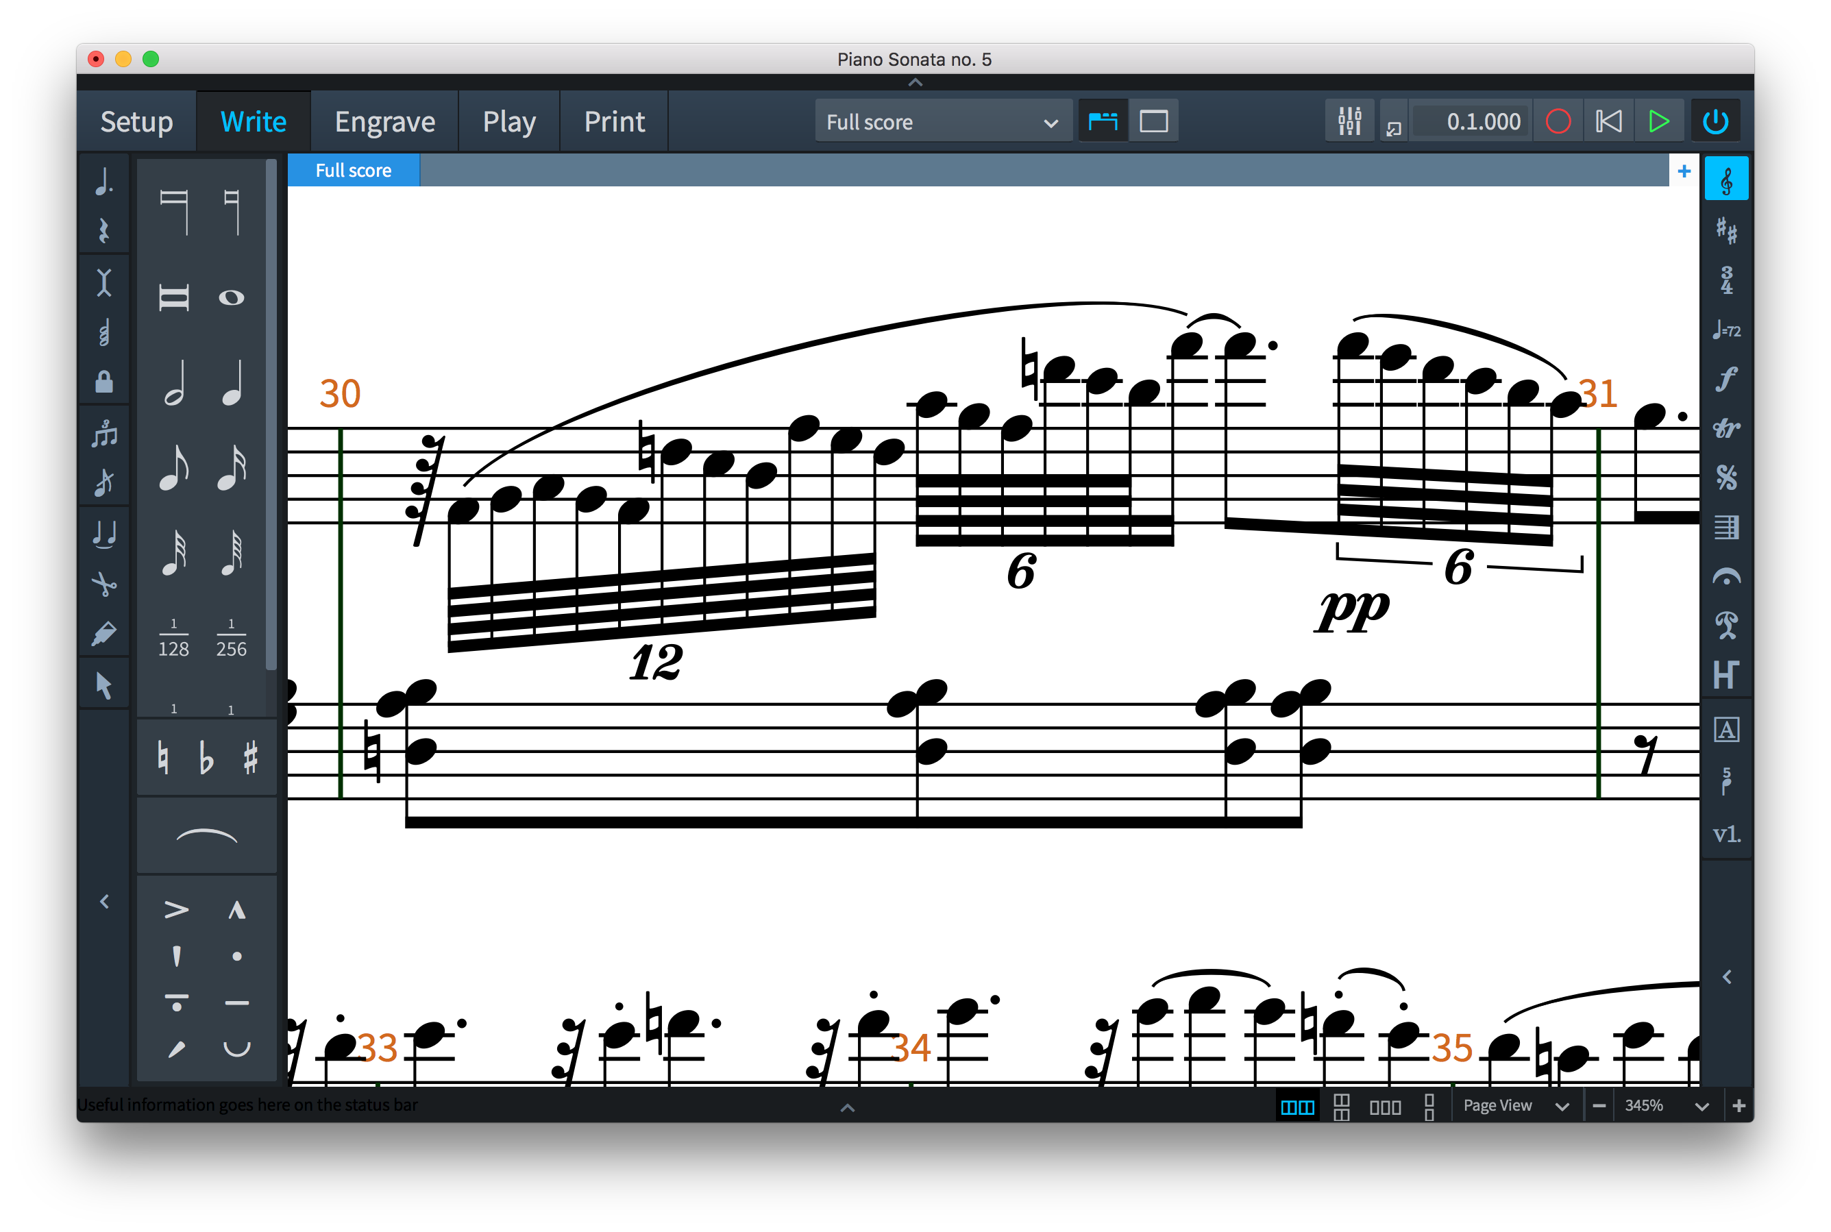Toggle the force duration pen tool
The width and height of the screenshot is (1831, 1232).
pos(103,633)
